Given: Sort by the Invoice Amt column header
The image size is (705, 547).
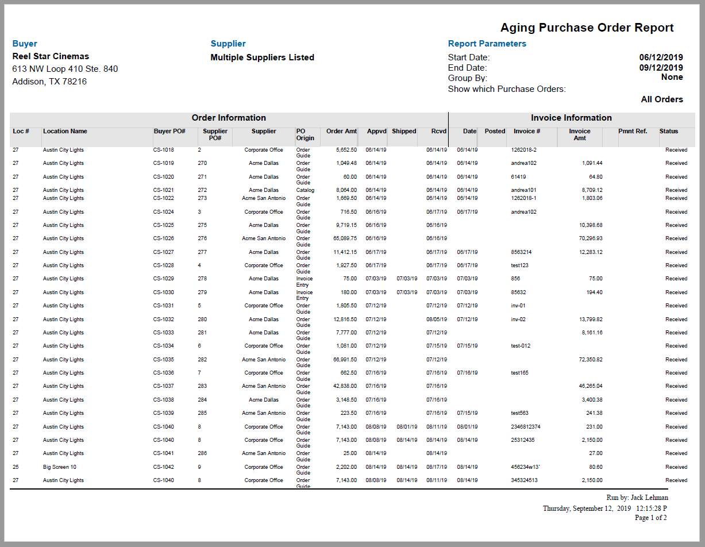Looking at the screenshot, I should tap(580, 135).
